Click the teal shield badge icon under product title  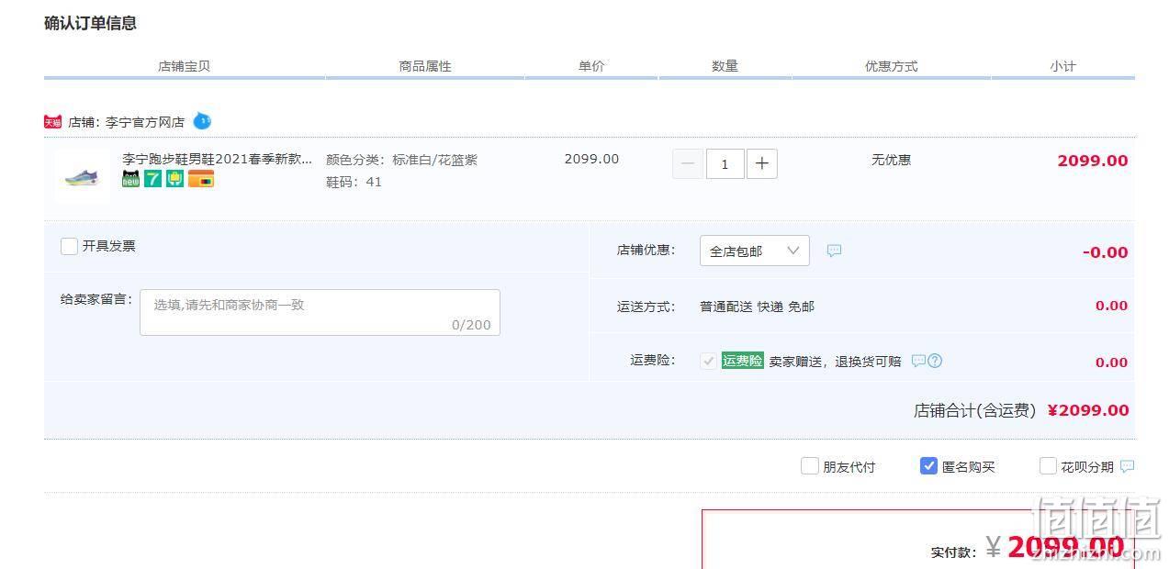(x=175, y=179)
